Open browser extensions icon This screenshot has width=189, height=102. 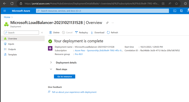click(x=185, y=4)
